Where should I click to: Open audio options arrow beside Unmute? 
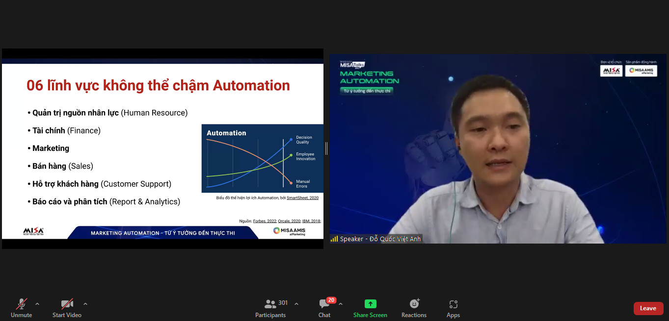[x=37, y=304]
